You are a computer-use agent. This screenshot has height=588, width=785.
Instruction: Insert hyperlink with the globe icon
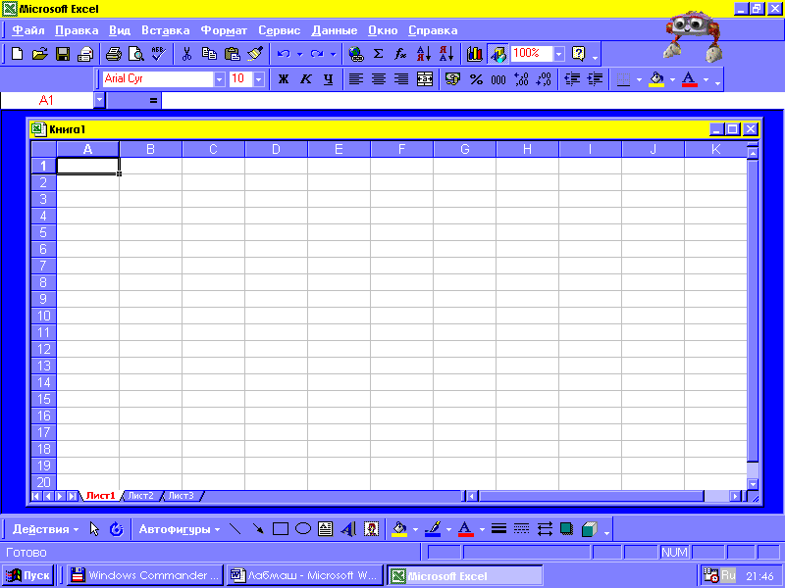pyautogui.click(x=356, y=54)
